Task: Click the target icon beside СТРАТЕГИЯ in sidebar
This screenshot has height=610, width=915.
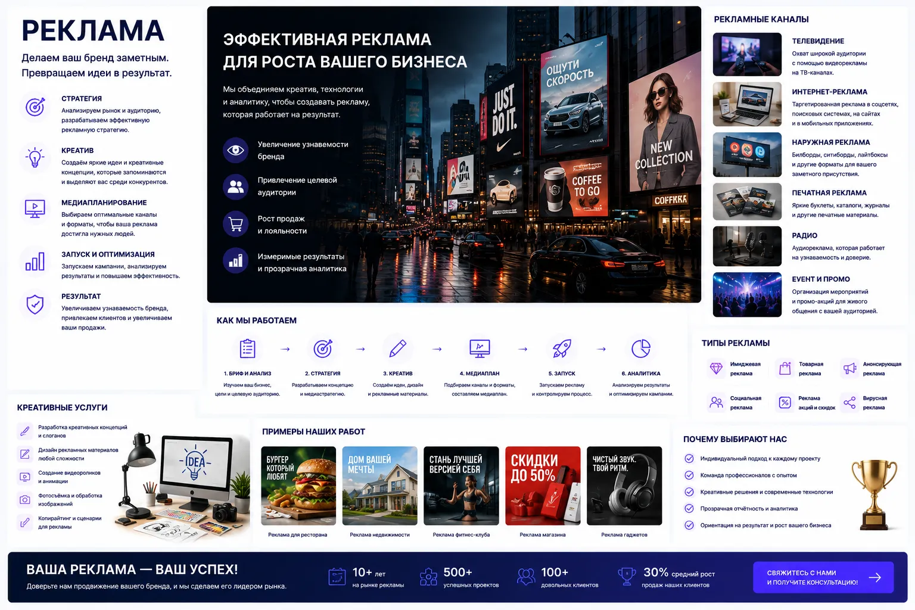Action: (x=35, y=107)
